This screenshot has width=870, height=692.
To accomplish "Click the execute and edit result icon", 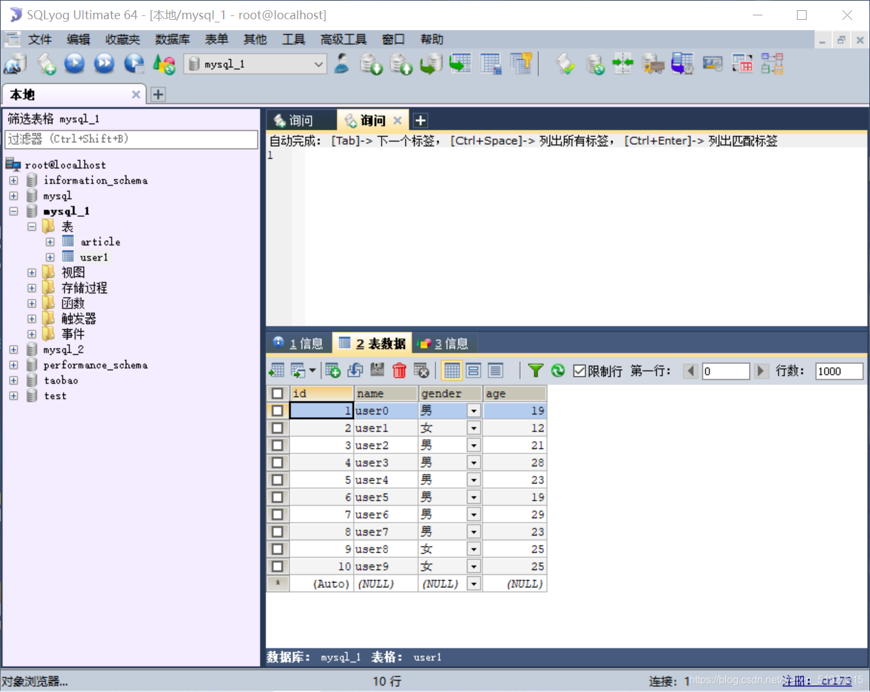I will point(134,63).
